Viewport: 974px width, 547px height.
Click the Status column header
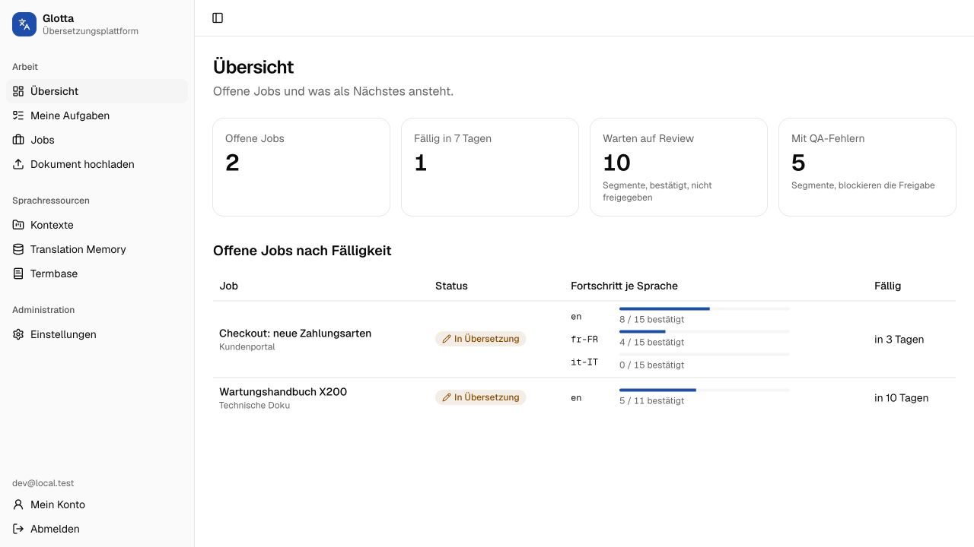tap(451, 286)
